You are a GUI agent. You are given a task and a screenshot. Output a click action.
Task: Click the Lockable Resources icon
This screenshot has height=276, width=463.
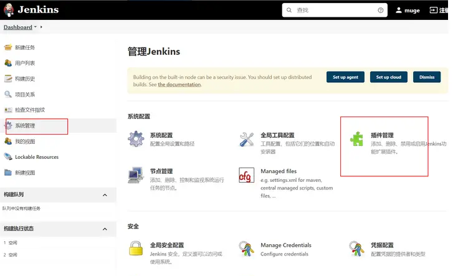pyautogui.click(x=8, y=157)
